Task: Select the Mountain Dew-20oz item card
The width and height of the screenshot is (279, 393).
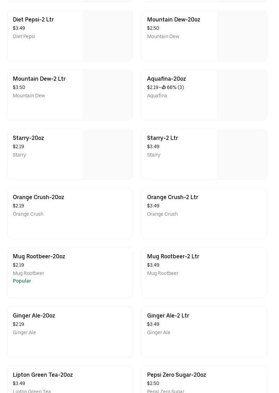Action: pyautogui.click(x=174, y=20)
